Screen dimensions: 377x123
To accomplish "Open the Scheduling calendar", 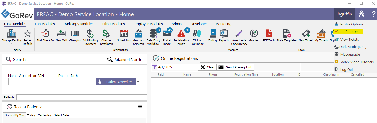I will pyautogui.click(x=124, y=36).
